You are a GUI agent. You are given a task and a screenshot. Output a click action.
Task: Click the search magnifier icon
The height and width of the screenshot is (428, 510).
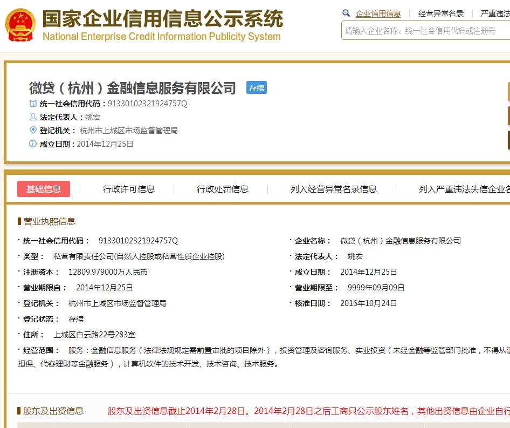[346, 13]
